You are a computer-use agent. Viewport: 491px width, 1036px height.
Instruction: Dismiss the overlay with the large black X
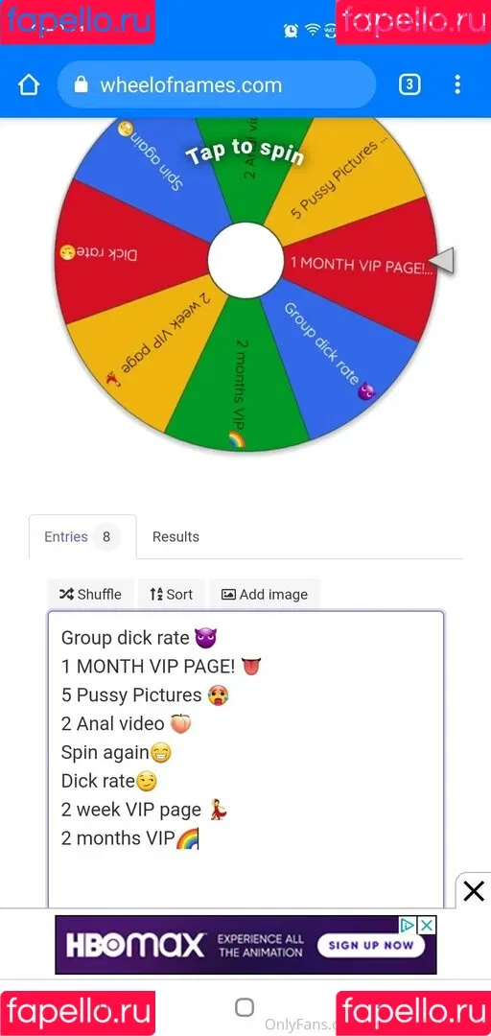(473, 891)
